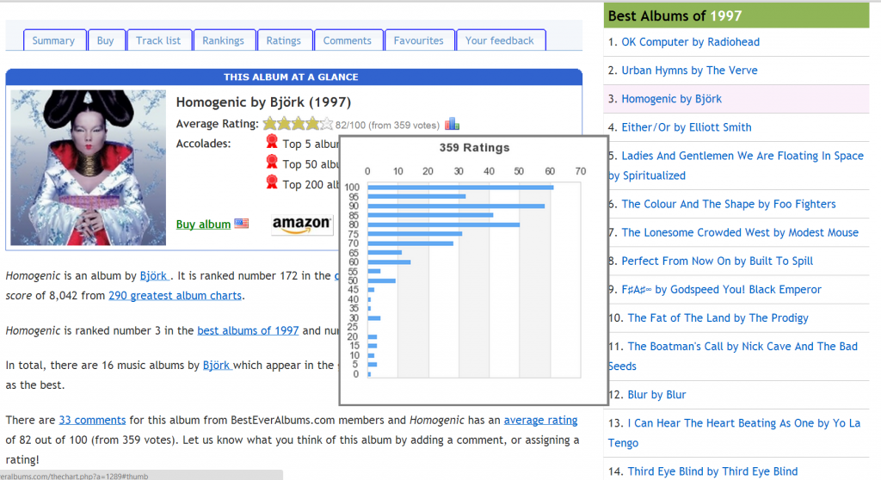
Task: Open Urban Hymns by The Verve
Action: [x=689, y=71]
